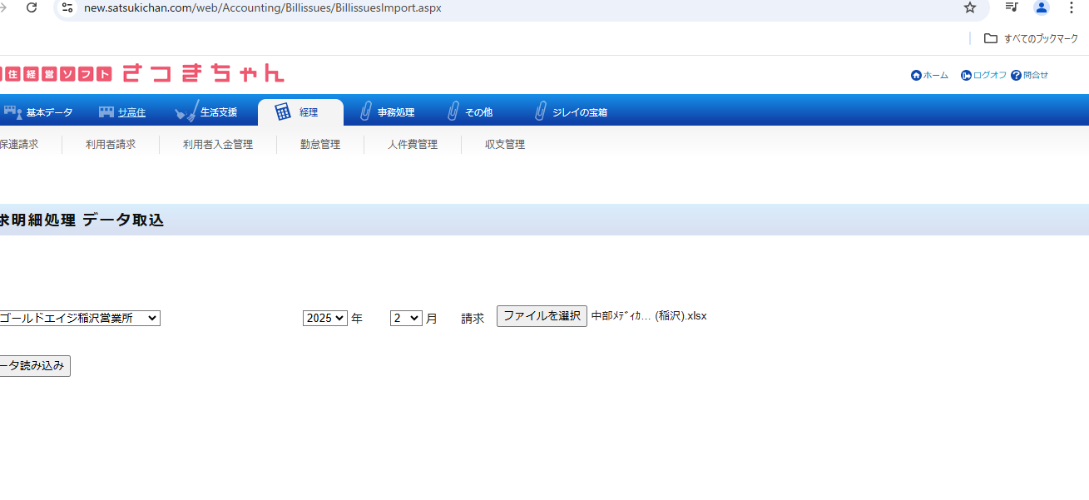Expand the 2025 year dropdown
This screenshot has height=500, width=1089.
coord(324,318)
